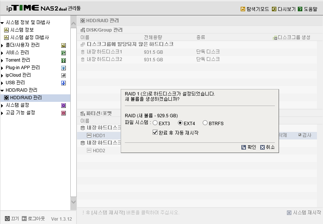The image size is (323, 224).
Task: Select the EXT4 file system option
Action: point(180,123)
